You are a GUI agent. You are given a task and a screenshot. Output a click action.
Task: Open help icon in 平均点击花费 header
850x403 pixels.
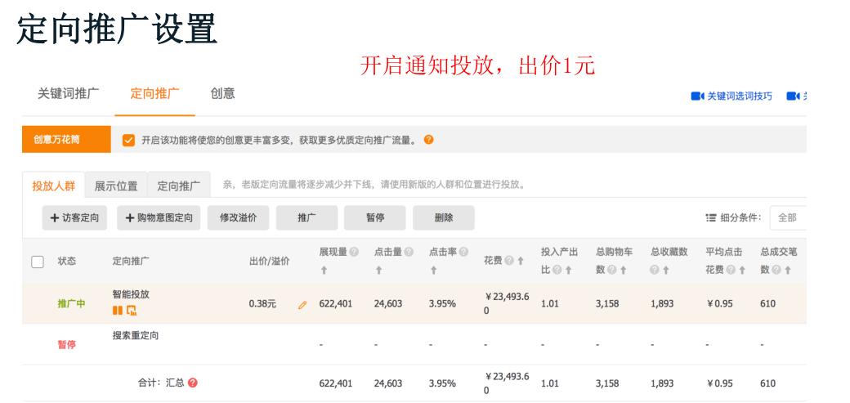tap(731, 270)
